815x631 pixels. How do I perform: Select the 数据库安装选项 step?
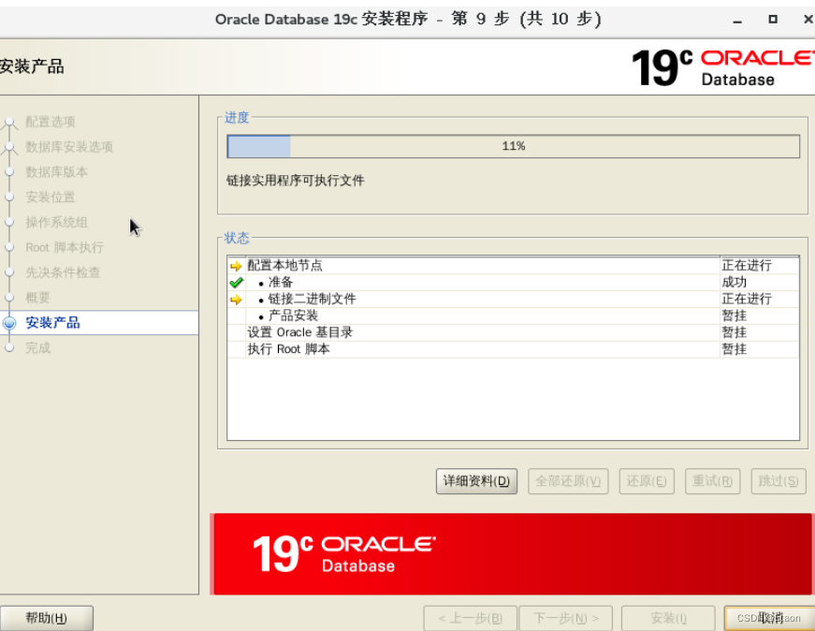(69, 147)
